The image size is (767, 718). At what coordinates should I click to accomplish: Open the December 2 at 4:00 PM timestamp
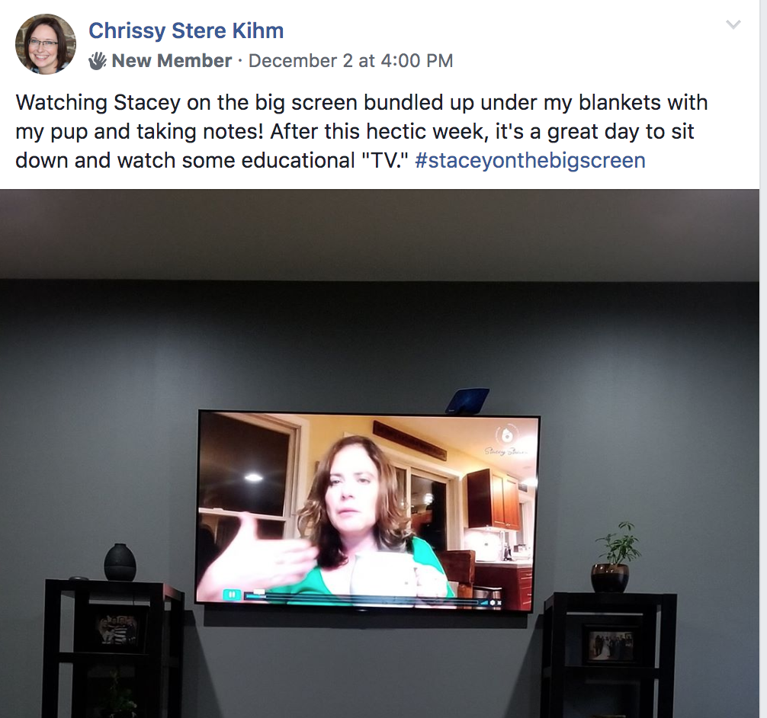(351, 61)
